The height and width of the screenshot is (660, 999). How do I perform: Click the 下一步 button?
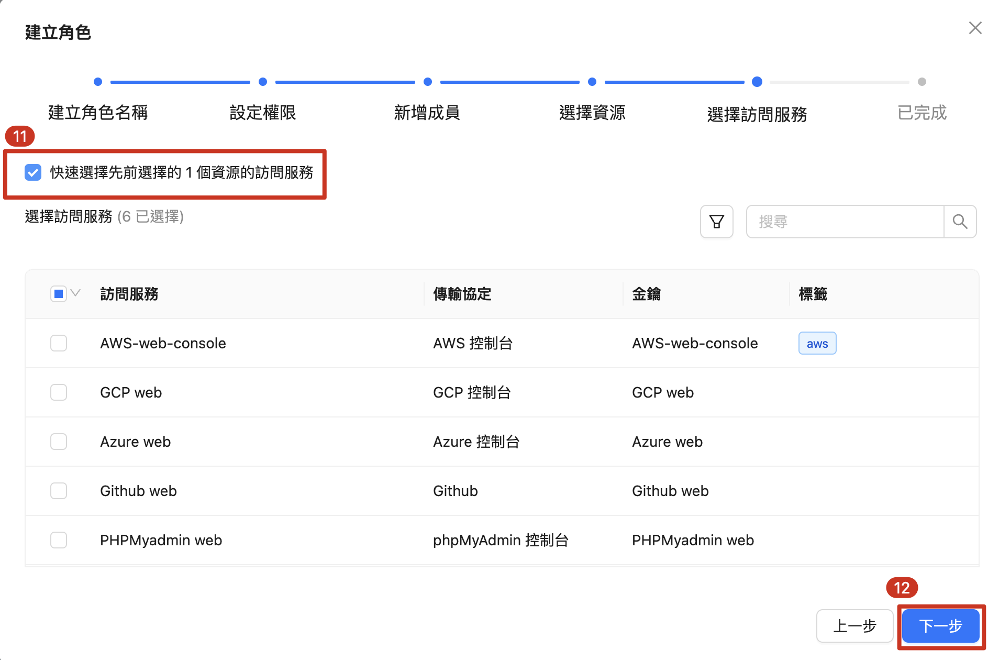click(940, 626)
